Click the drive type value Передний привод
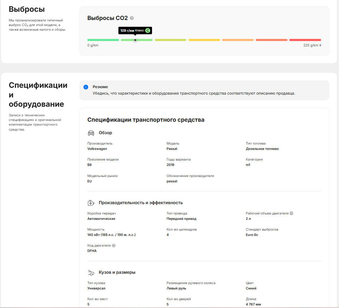The width and height of the screenshot is (339, 308). pos(181,219)
